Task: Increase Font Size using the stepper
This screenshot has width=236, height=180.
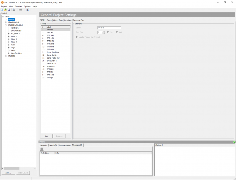Action: point(103,31)
